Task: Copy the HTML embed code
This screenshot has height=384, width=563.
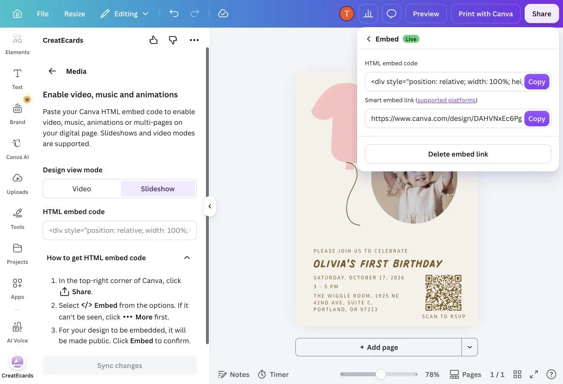Action: (x=536, y=82)
